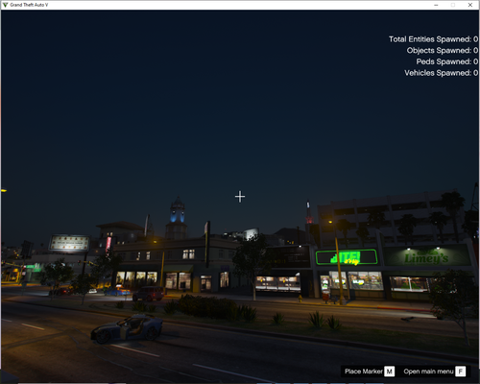Click the 'Total Entities Spawned: 0' text
The image size is (480, 384).
coord(433,39)
